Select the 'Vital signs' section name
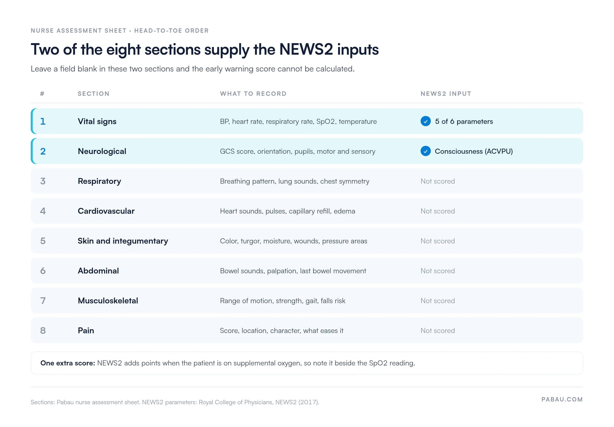 [x=97, y=121]
